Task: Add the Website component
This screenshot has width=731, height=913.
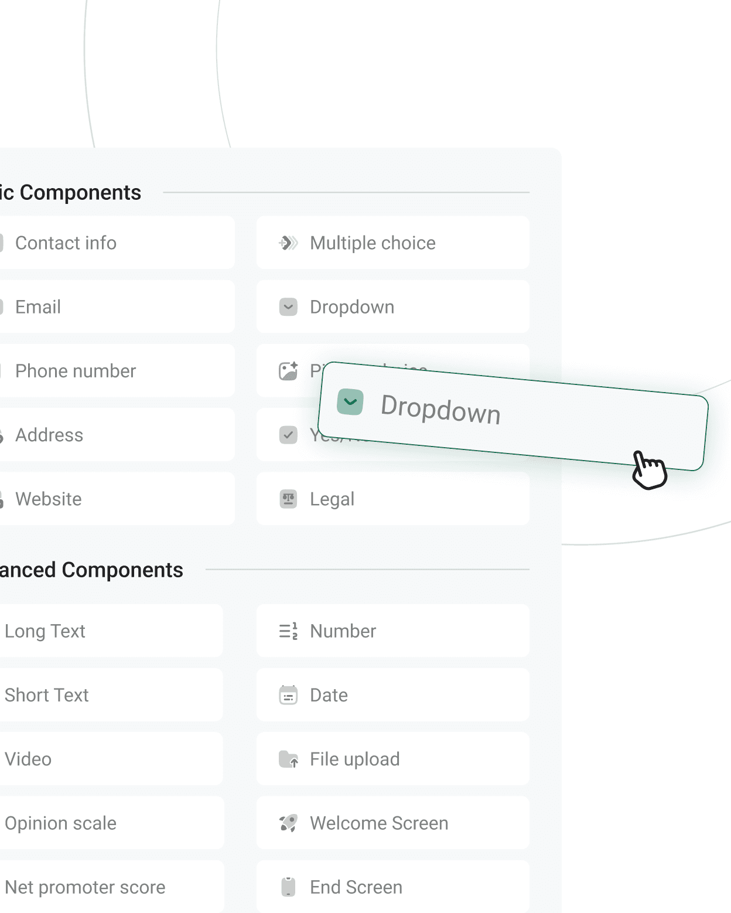Action: click(x=117, y=499)
